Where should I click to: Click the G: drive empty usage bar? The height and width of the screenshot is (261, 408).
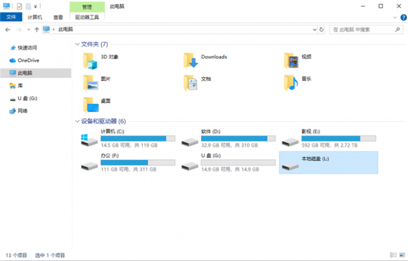pyautogui.click(x=238, y=163)
